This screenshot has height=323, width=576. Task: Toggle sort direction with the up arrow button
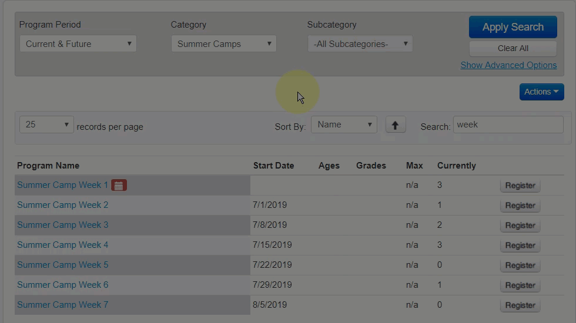(x=396, y=125)
